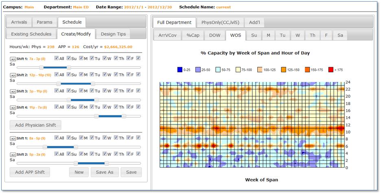
Task: Click the start handle of the APP Shift 1: 8a - 5p slider
Action: [x=45, y=147]
